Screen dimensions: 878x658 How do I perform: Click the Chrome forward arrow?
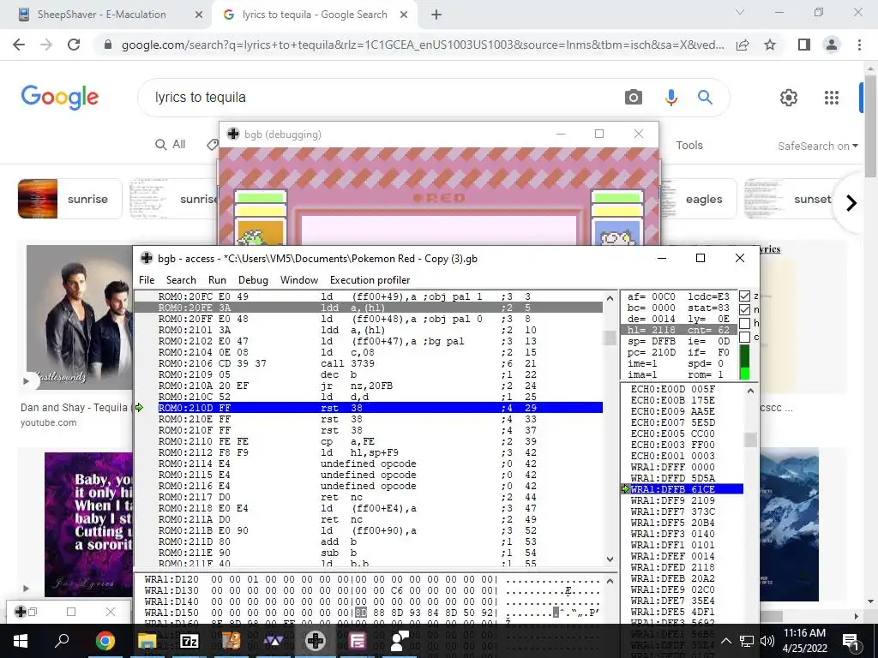click(x=46, y=45)
